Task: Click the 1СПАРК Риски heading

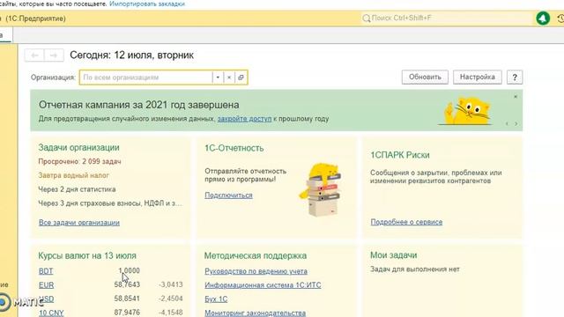Action: [400, 155]
